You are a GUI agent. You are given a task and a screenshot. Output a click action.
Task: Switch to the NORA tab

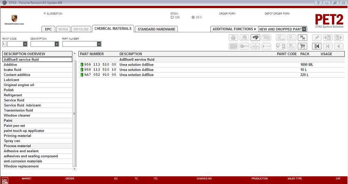click(x=63, y=29)
